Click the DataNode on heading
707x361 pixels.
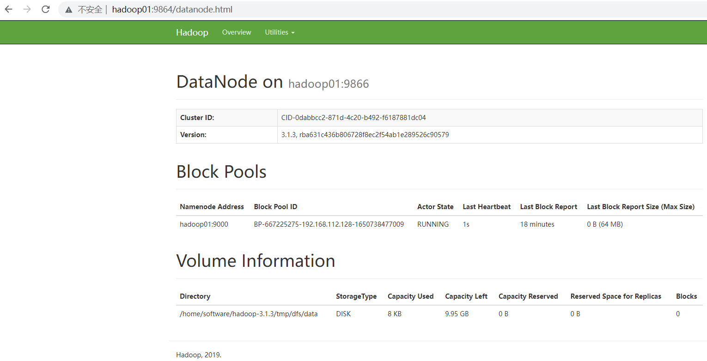coord(230,82)
